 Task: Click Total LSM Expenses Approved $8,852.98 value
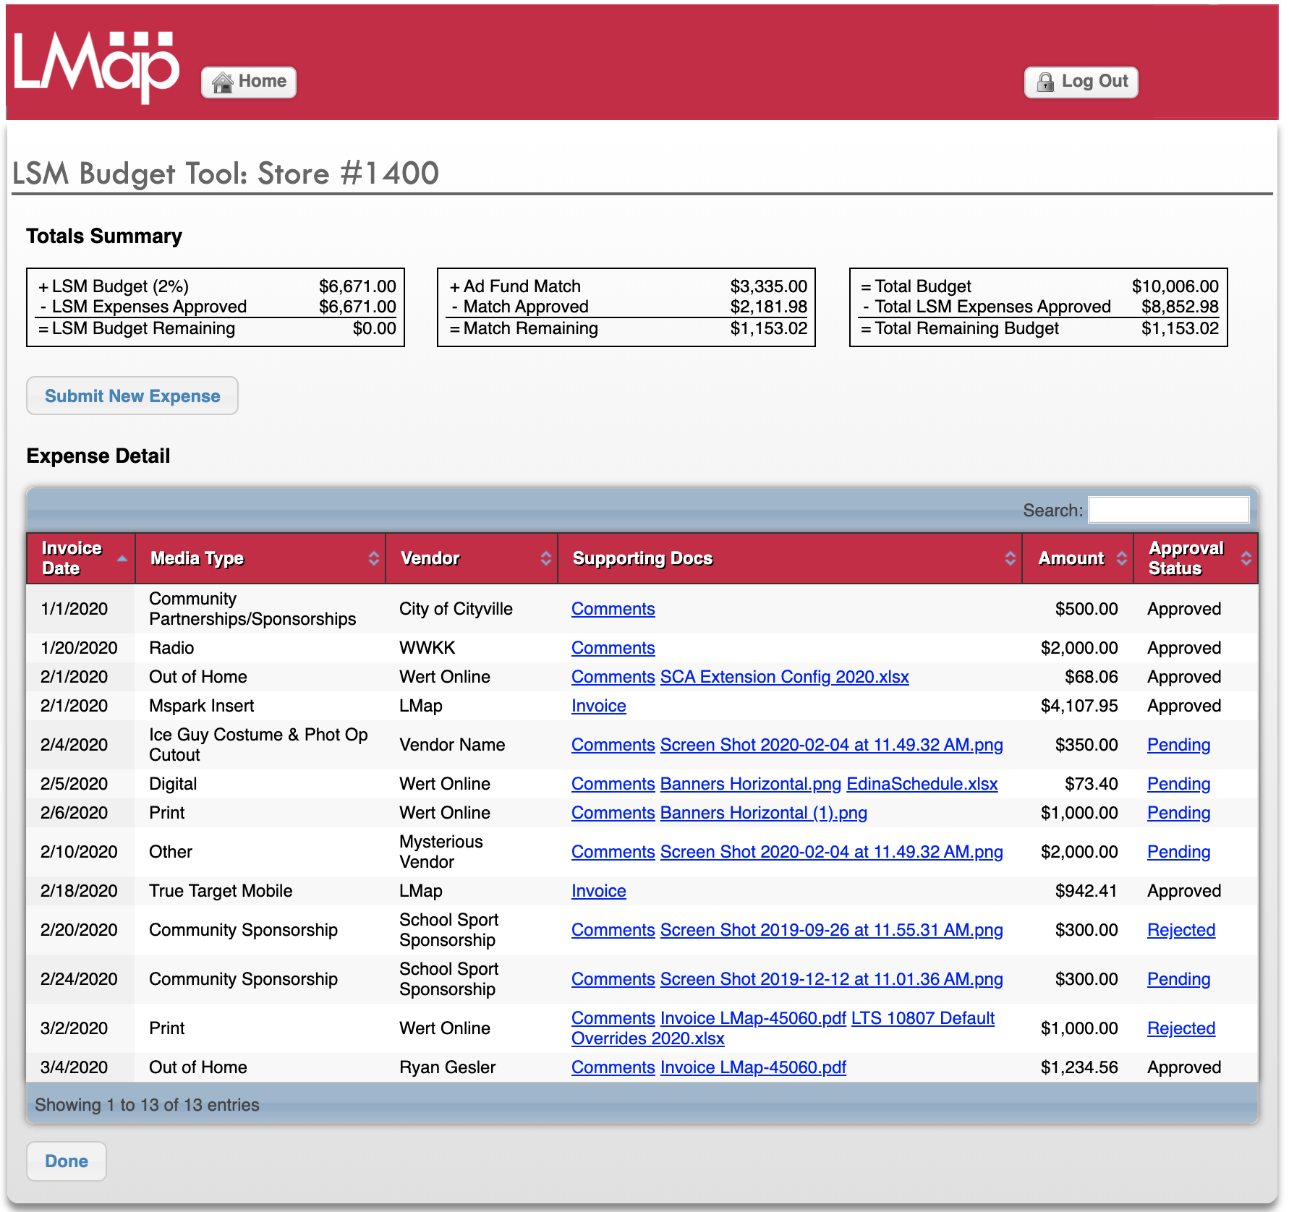[x=1180, y=307]
